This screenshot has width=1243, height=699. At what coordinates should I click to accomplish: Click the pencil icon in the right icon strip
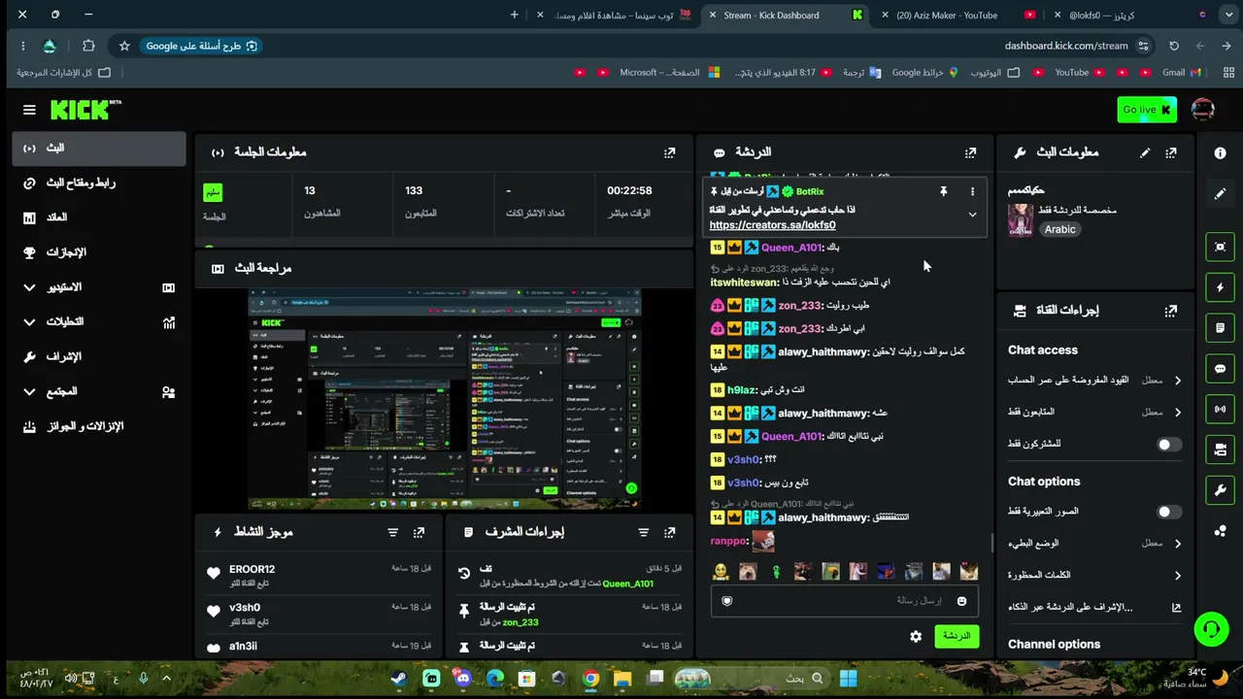coord(1220,193)
